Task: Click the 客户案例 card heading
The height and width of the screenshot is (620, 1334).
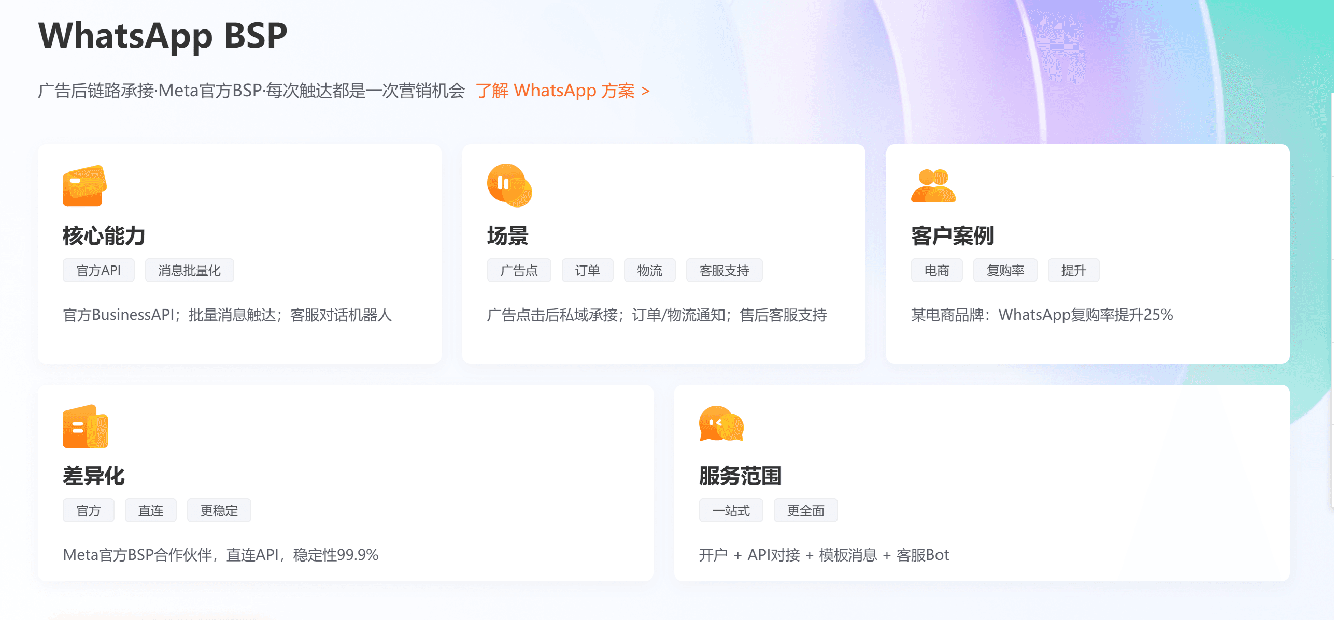Action: pos(953,235)
